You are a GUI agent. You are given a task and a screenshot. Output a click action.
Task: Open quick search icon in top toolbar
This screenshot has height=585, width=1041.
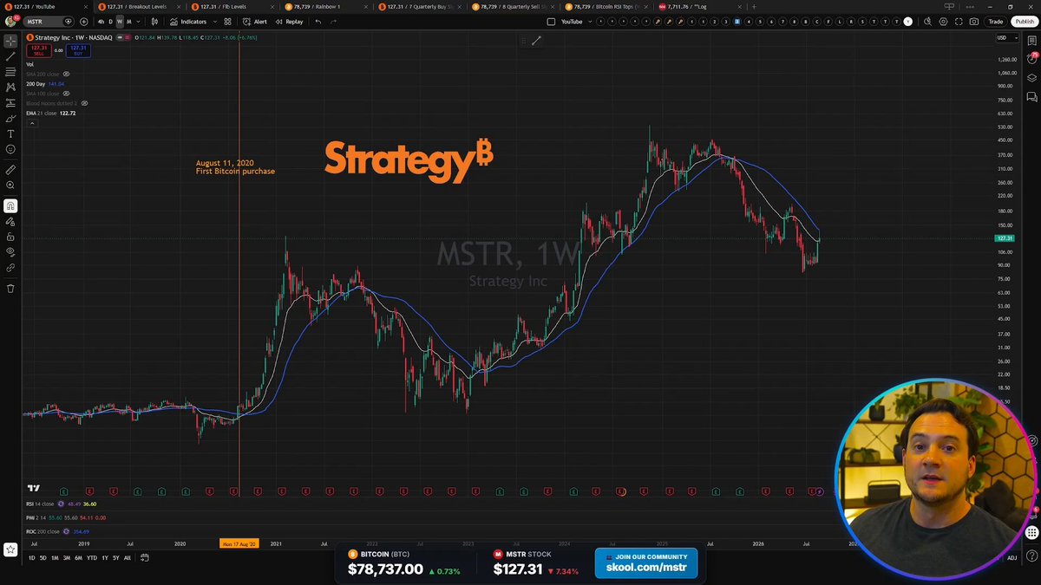pyautogui.click(x=929, y=22)
